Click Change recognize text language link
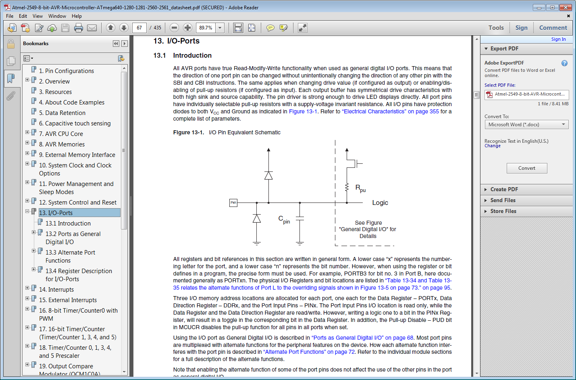This screenshot has width=576, height=380. 493,146
